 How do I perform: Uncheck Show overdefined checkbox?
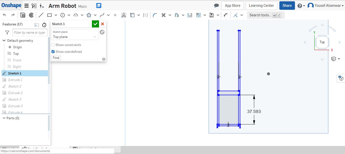[53, 52]
